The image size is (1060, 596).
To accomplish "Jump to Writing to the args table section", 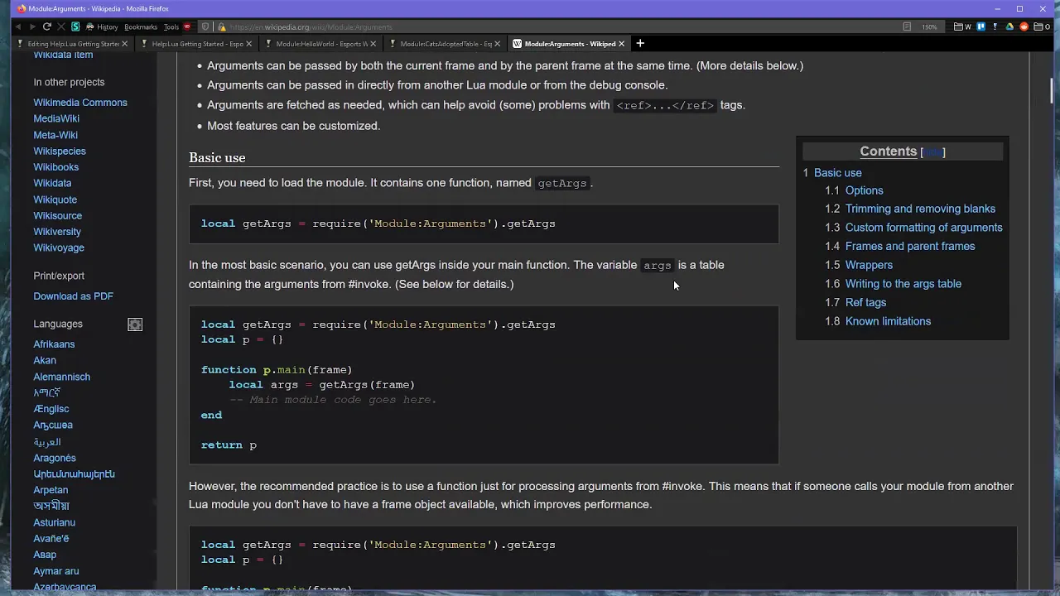I will [x=903, y=284].
